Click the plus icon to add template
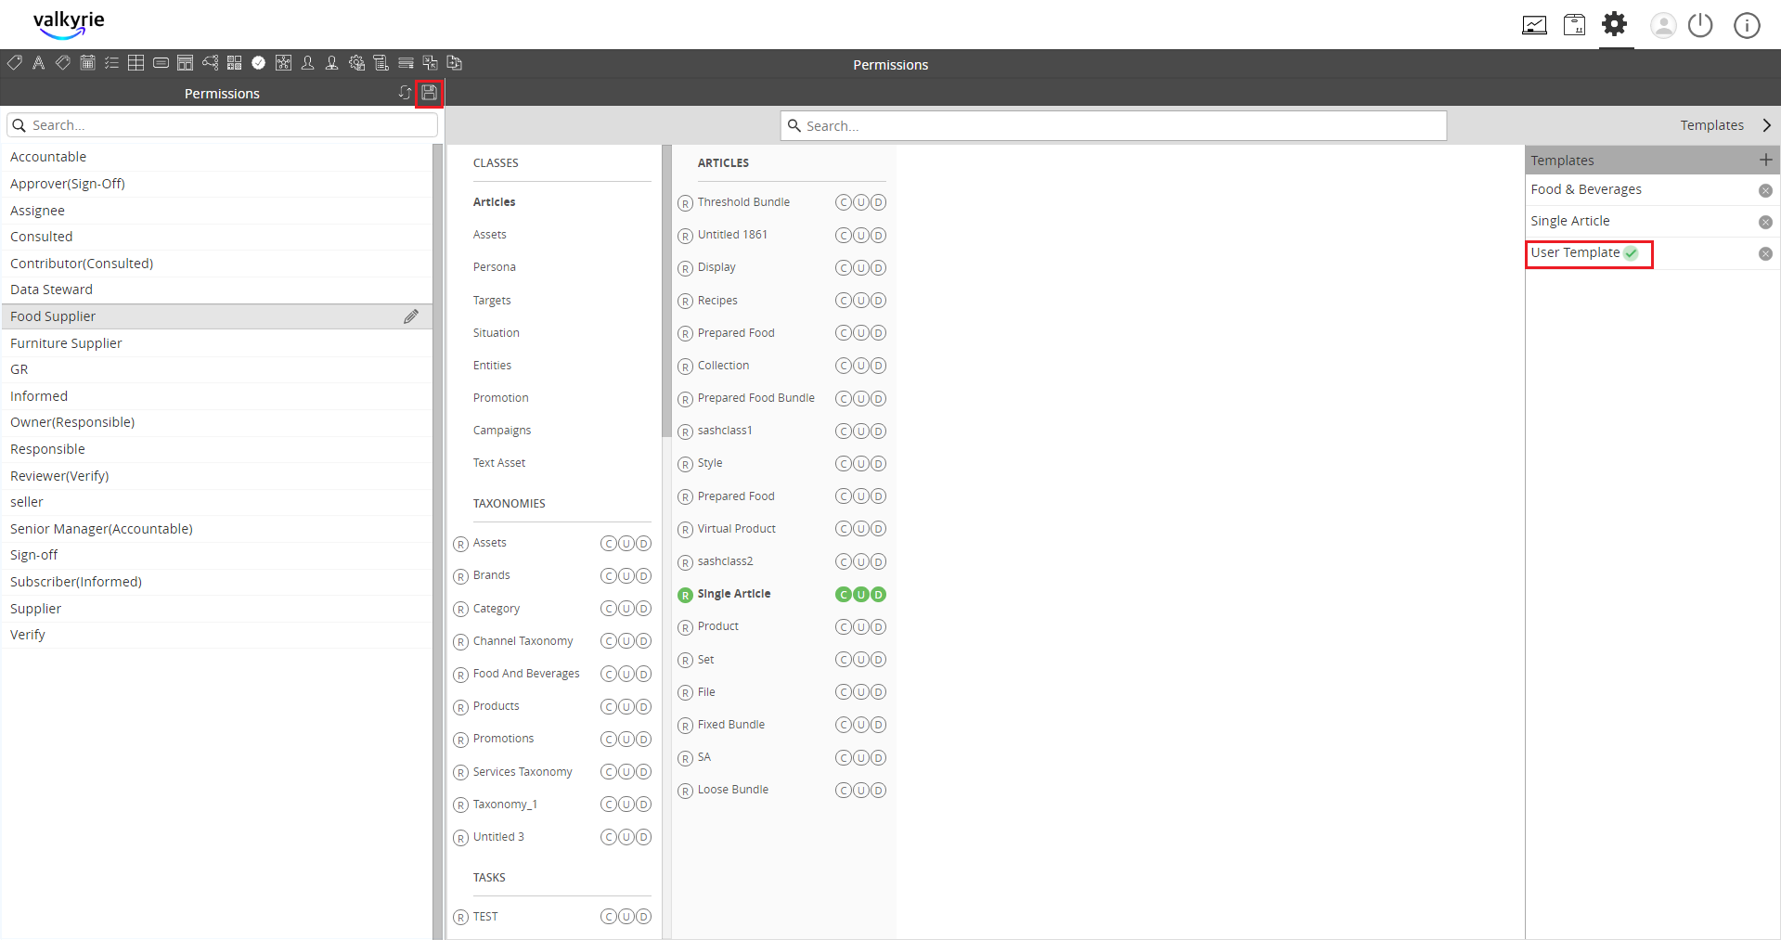This screenshot has width=1781, height=940. 1765,160
